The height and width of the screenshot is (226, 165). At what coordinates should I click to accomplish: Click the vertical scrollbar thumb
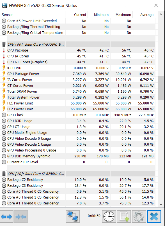point(161,88)
